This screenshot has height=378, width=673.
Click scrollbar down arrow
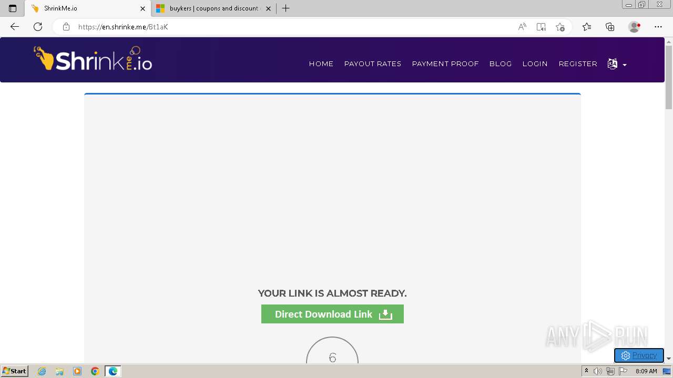coord(669,359)
